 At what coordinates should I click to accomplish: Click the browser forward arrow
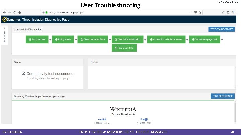click(9, 12)
